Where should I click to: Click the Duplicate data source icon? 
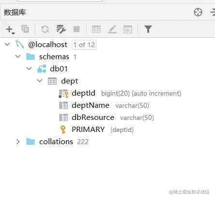click(x=25, y=29)
